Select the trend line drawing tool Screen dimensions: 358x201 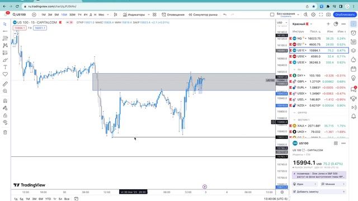tap(5, 31)
